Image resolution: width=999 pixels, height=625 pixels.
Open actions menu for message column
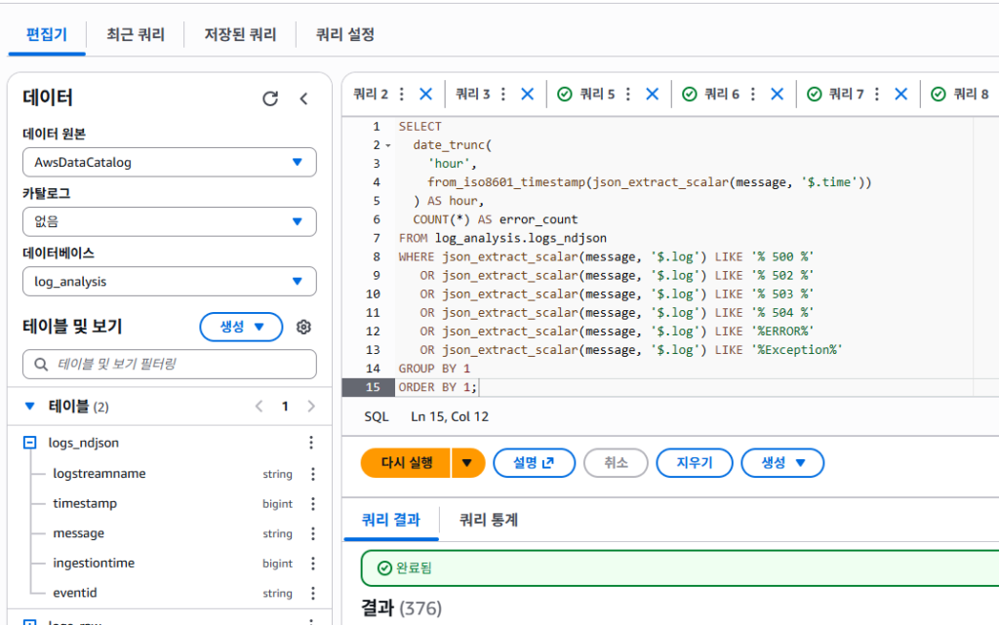tap(313, 533)
